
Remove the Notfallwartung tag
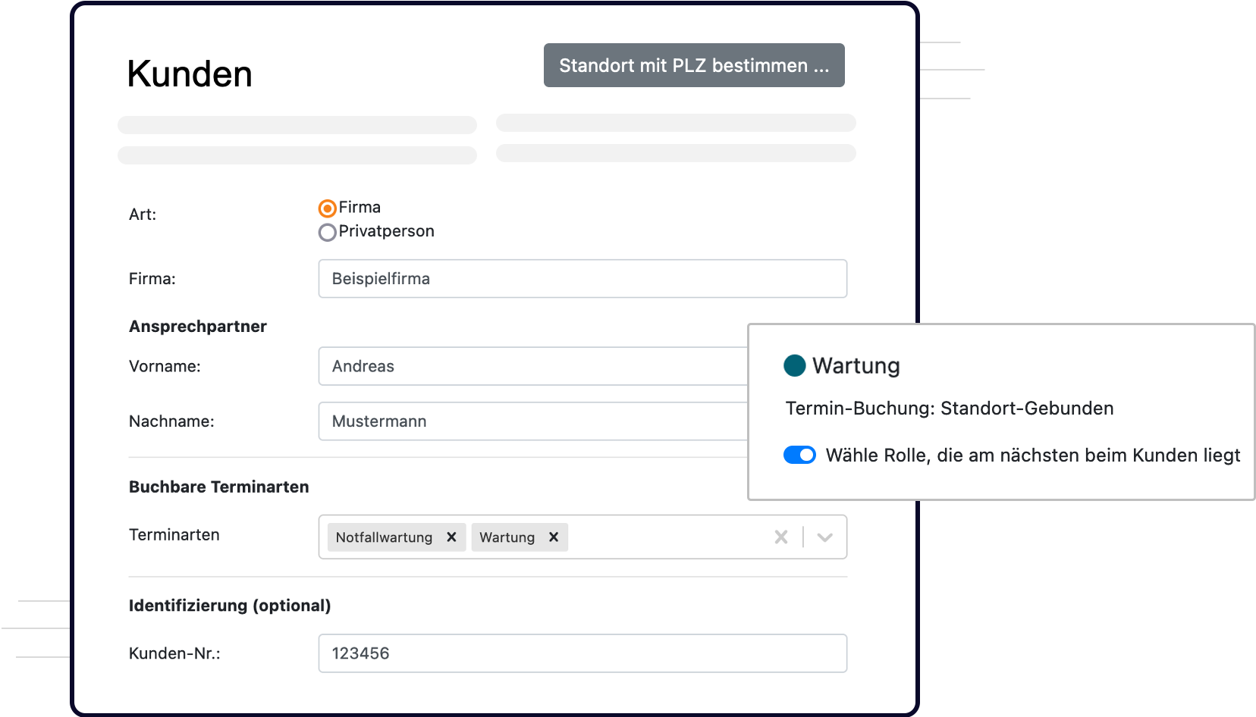[451, 537]
